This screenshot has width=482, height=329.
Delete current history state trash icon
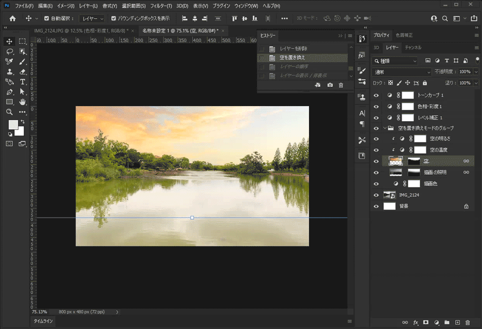[341, 85]
